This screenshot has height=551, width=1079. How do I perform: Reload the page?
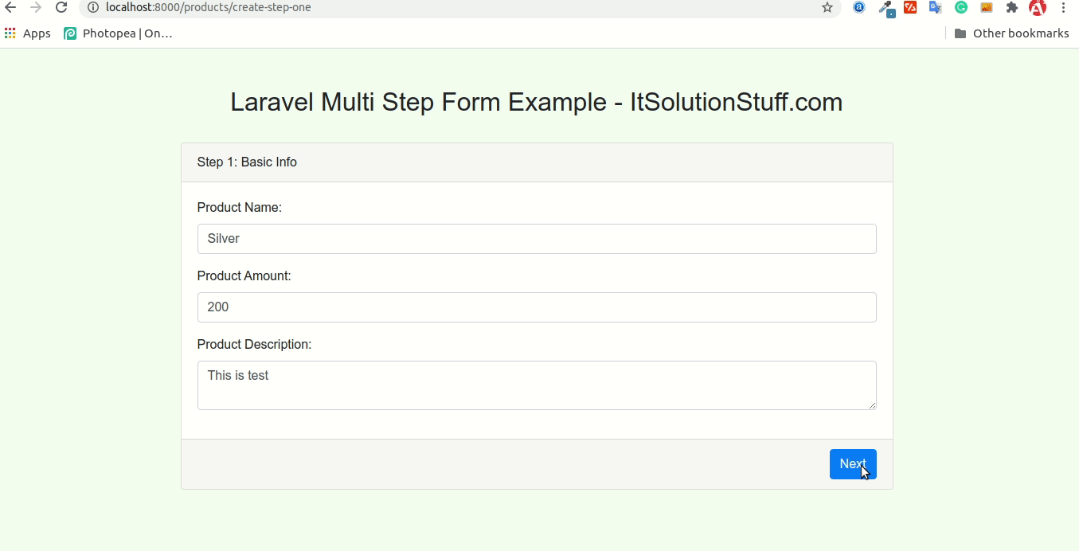click(61, 8)
